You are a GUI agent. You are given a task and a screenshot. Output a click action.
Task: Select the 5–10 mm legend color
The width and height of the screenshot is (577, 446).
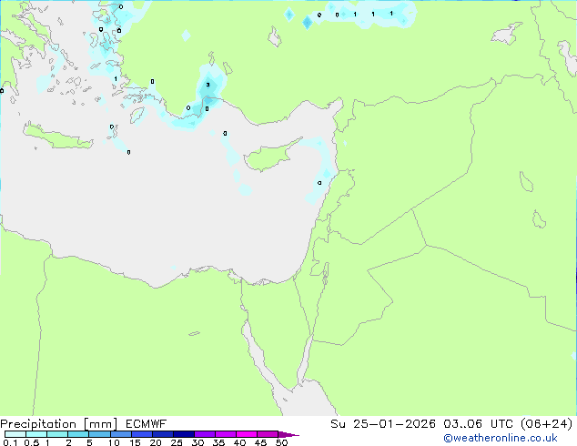pyautogui.click(x=99, y=434)
